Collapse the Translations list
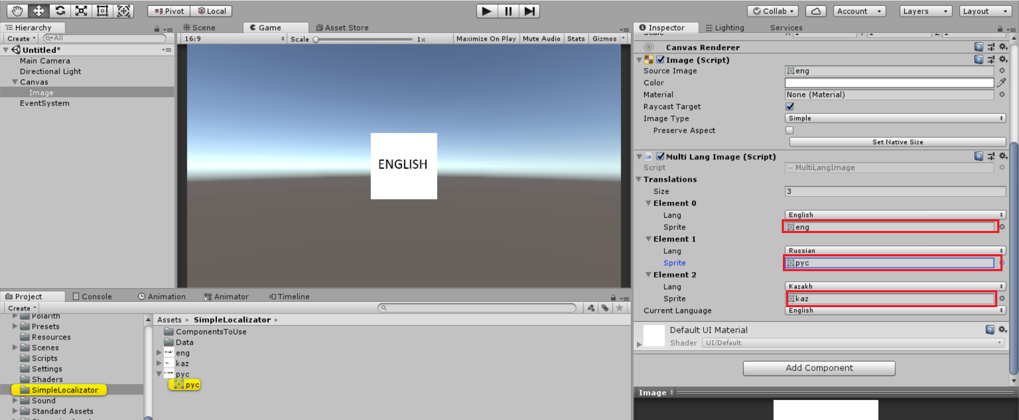Viewport: 1019px width, 420px height. [639, 180]
